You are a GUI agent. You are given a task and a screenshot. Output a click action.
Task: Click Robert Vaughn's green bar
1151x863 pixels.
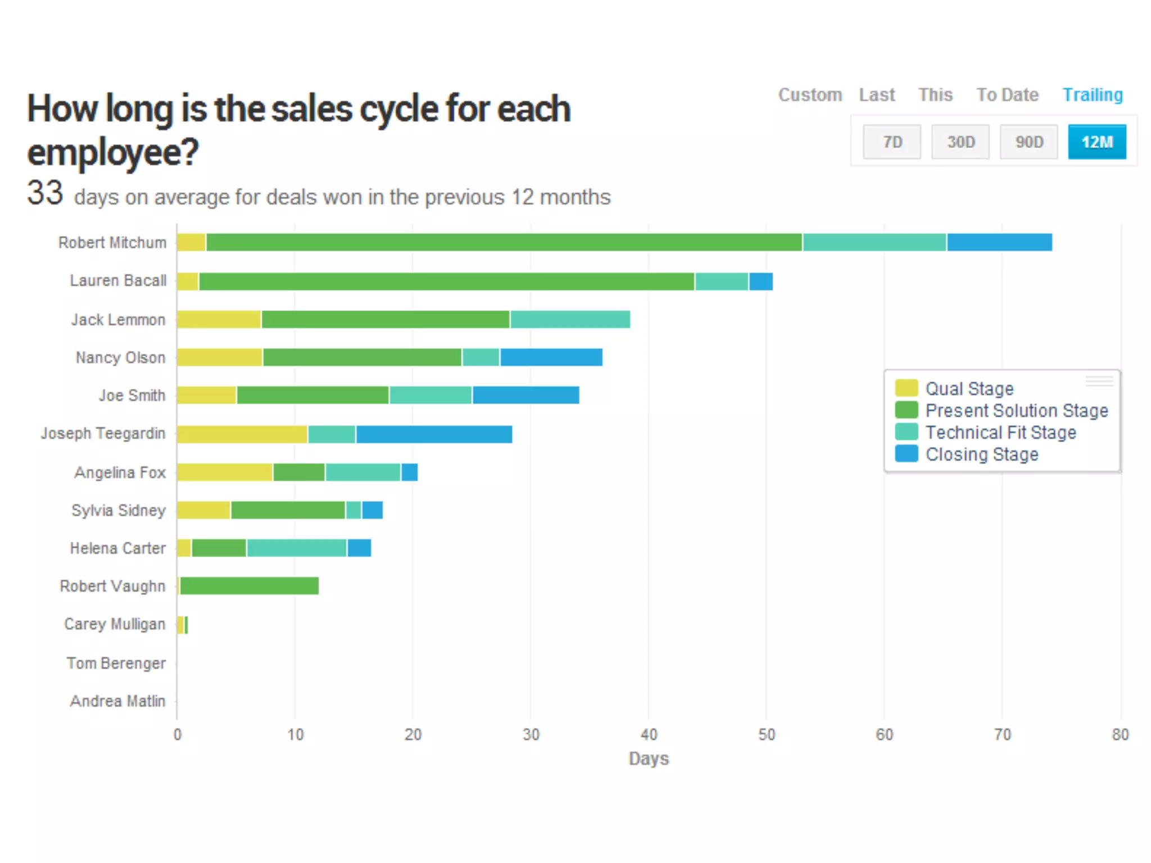tap(249, 586)
